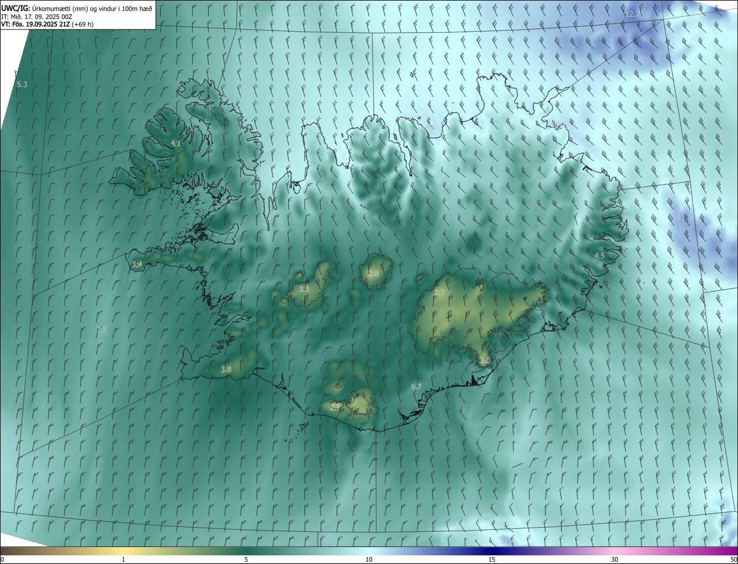Click the 3.8 value in the southwest

pyautogui.click(x=226, y=370)
